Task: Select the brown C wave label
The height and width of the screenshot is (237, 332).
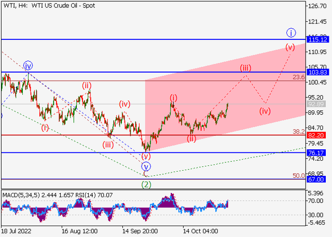Action: click(146, 174)
